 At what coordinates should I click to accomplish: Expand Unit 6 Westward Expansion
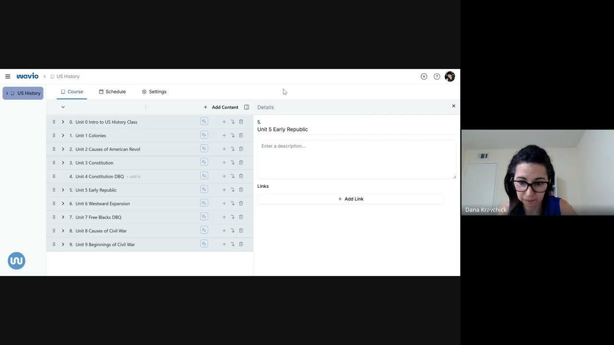[x=63, y=204]
